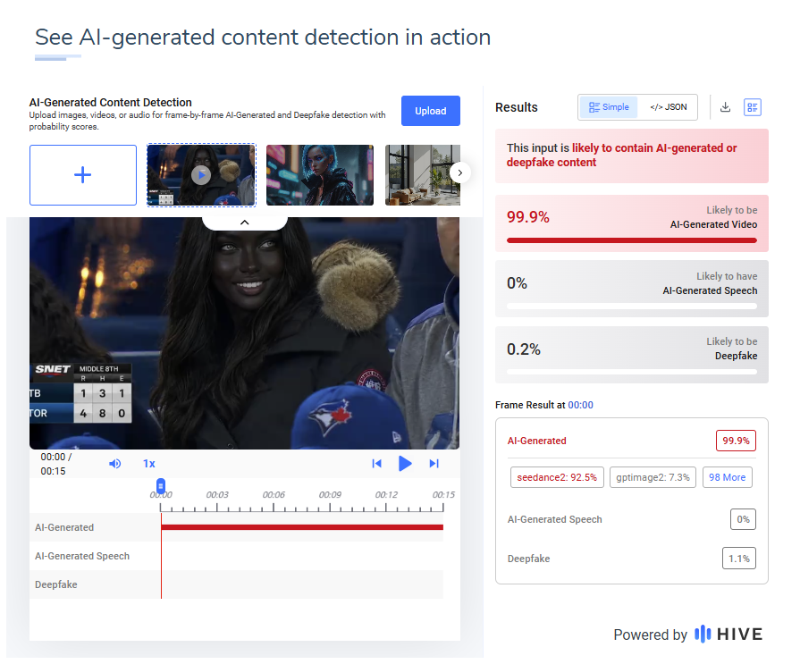Click the Frame Result 00:00 timestamp link
This screenshot has width=800, height=664.
pos(581,405)
